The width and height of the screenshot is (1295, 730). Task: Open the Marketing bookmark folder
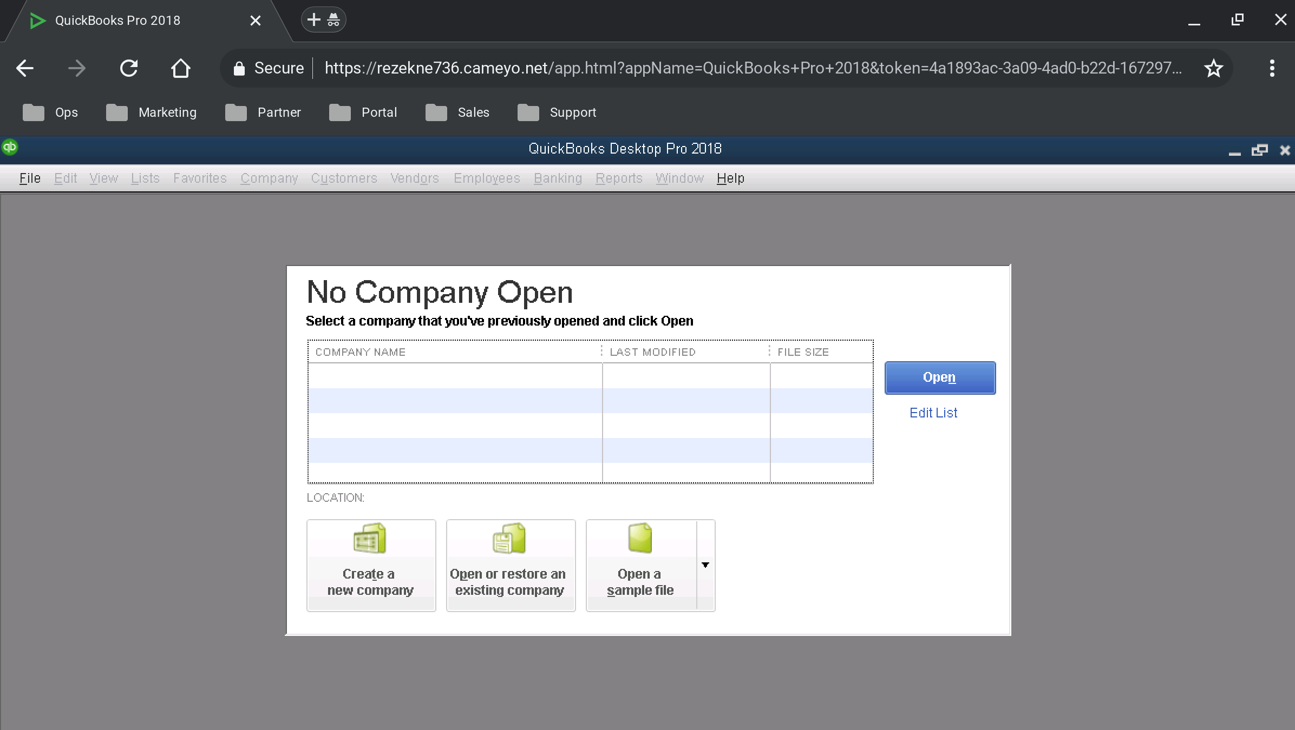click(151, 112)
